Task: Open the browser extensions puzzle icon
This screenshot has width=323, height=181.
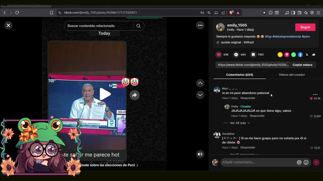Action: coord(271,13)
